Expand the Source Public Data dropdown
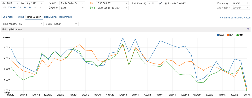Screen dimensions: 252x98 (72, 3)
